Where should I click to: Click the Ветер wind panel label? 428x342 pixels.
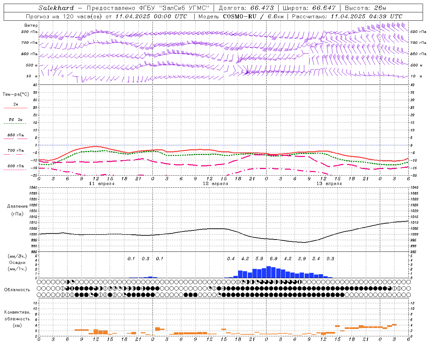pos(31,25)
